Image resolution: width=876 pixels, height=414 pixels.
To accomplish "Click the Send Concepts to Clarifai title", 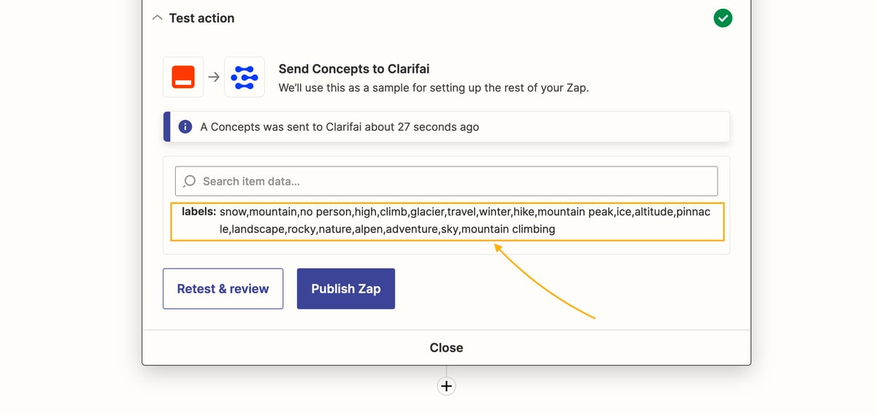I will [x=354, y=69].
